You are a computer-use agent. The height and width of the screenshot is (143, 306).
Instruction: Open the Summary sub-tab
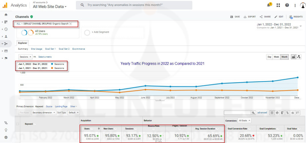[23, 49]
